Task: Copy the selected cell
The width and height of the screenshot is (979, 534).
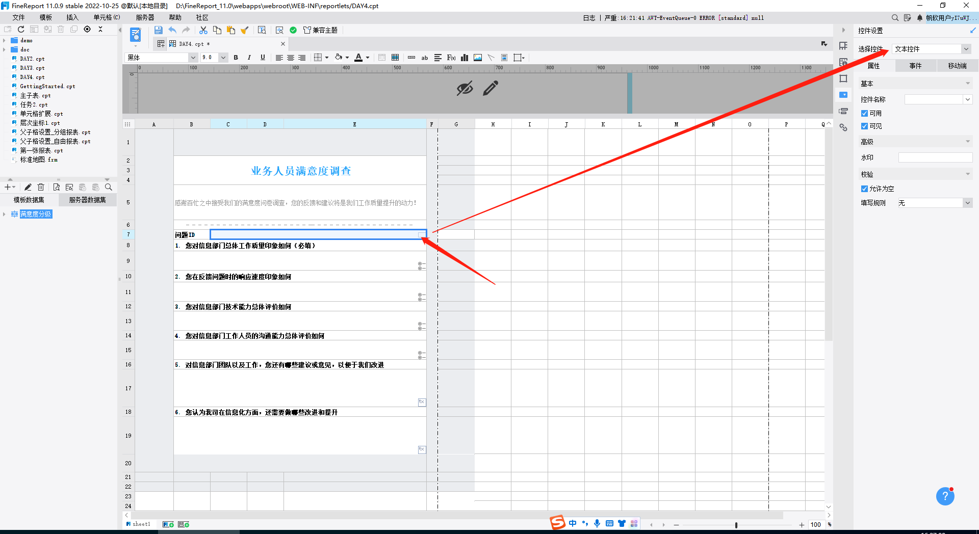Action: click(217, 30)
